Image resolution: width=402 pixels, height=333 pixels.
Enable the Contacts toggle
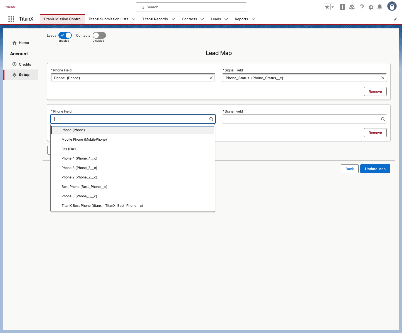99,35
